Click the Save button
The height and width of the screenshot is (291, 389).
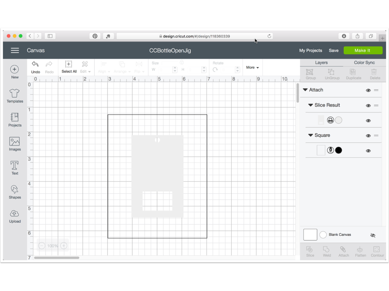pyautogui.click(x=334, y=50)
